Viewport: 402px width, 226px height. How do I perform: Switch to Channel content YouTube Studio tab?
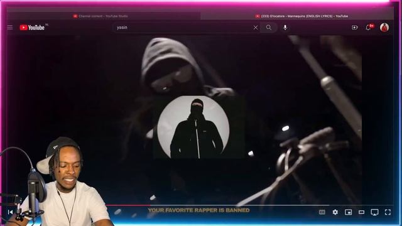(102, 16)
